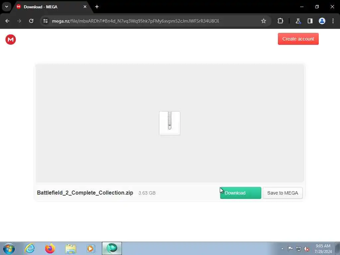Open the Chrome three-dot menu

tap(333, 21)
